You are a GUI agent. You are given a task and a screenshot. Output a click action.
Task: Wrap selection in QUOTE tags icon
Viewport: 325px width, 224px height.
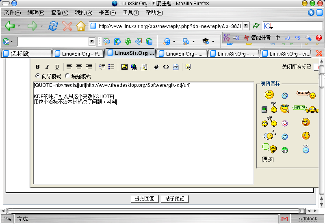(188, 67)
